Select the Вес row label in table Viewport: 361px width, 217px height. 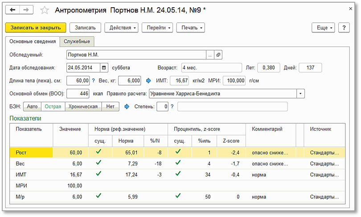click(x=20, y=164)
